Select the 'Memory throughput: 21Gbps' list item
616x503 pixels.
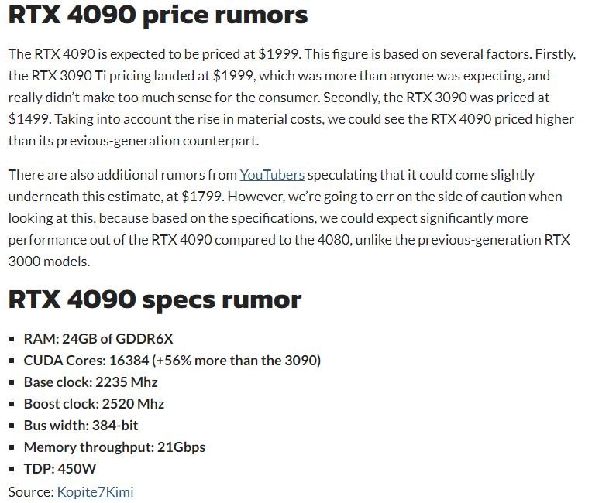pos(115,447)
